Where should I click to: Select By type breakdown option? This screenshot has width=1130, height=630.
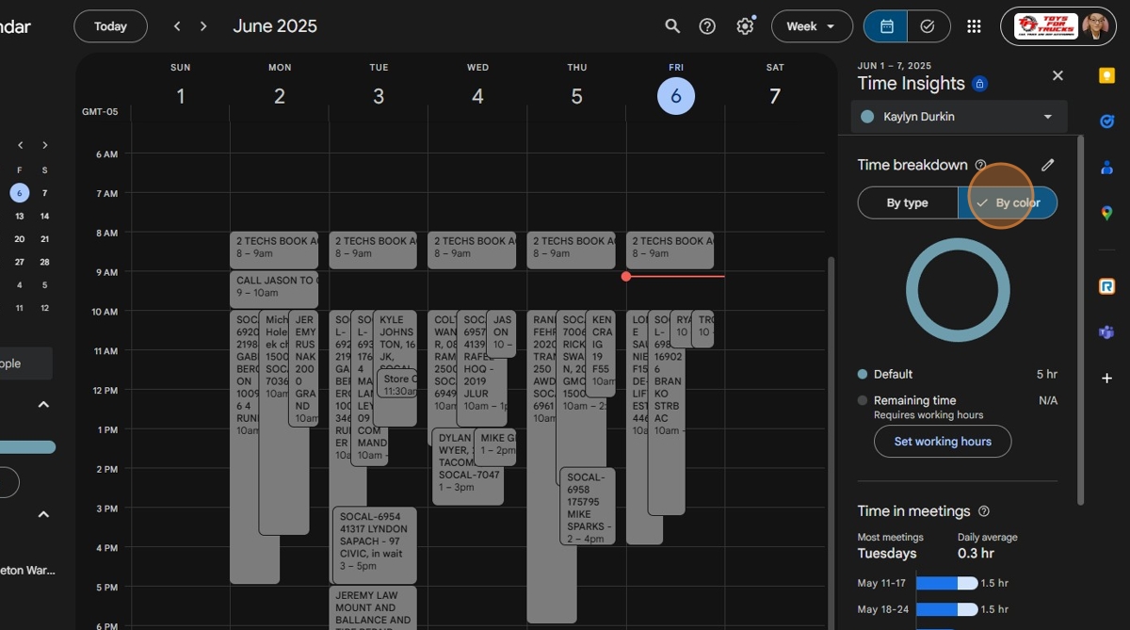point(908,202)
